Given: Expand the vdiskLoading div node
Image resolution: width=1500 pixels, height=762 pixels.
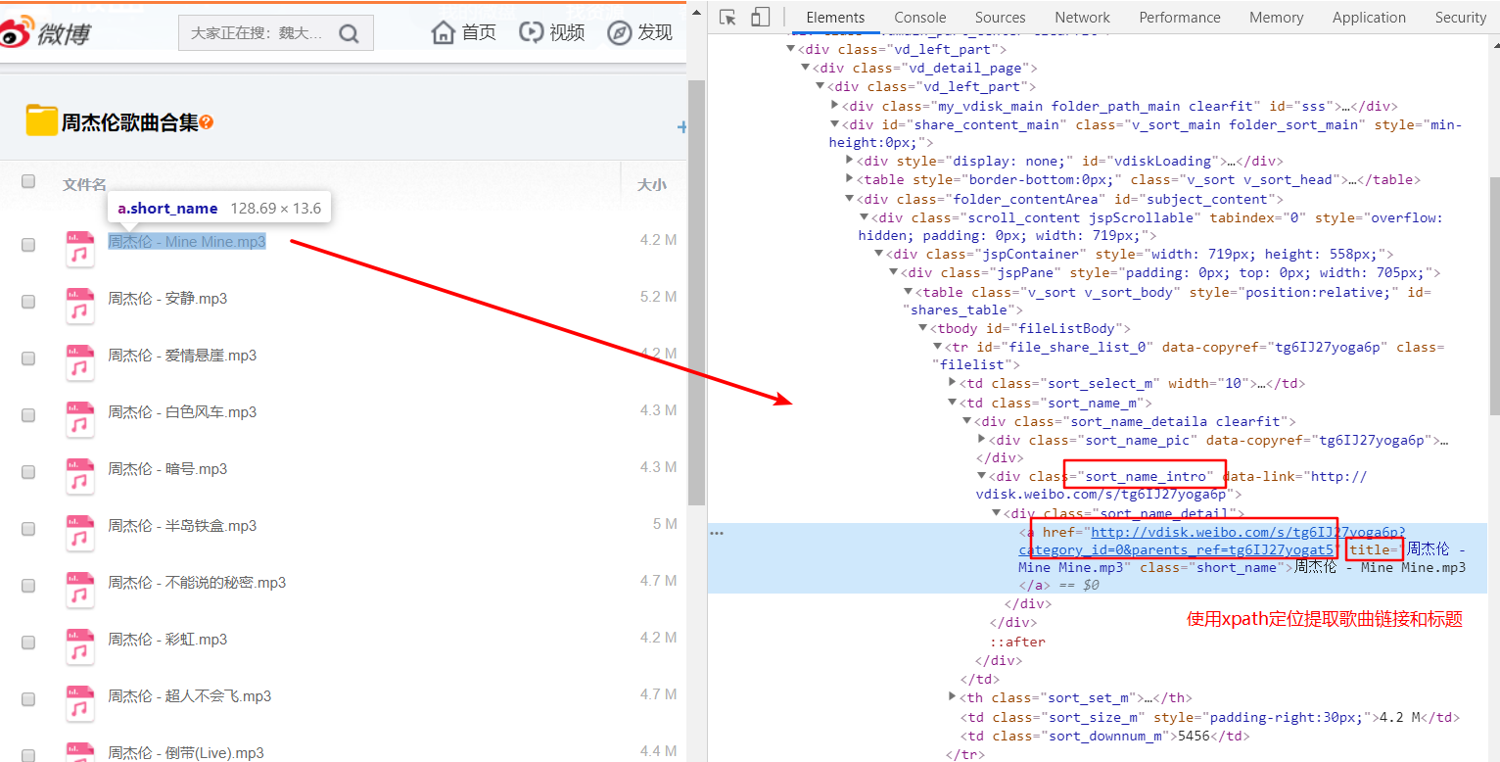Looking at the screenshot, I should coord(850,161).
